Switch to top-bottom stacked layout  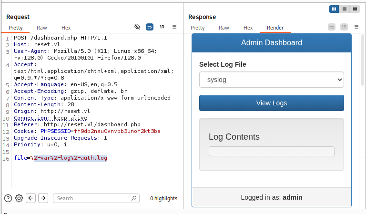pos(344,9)
